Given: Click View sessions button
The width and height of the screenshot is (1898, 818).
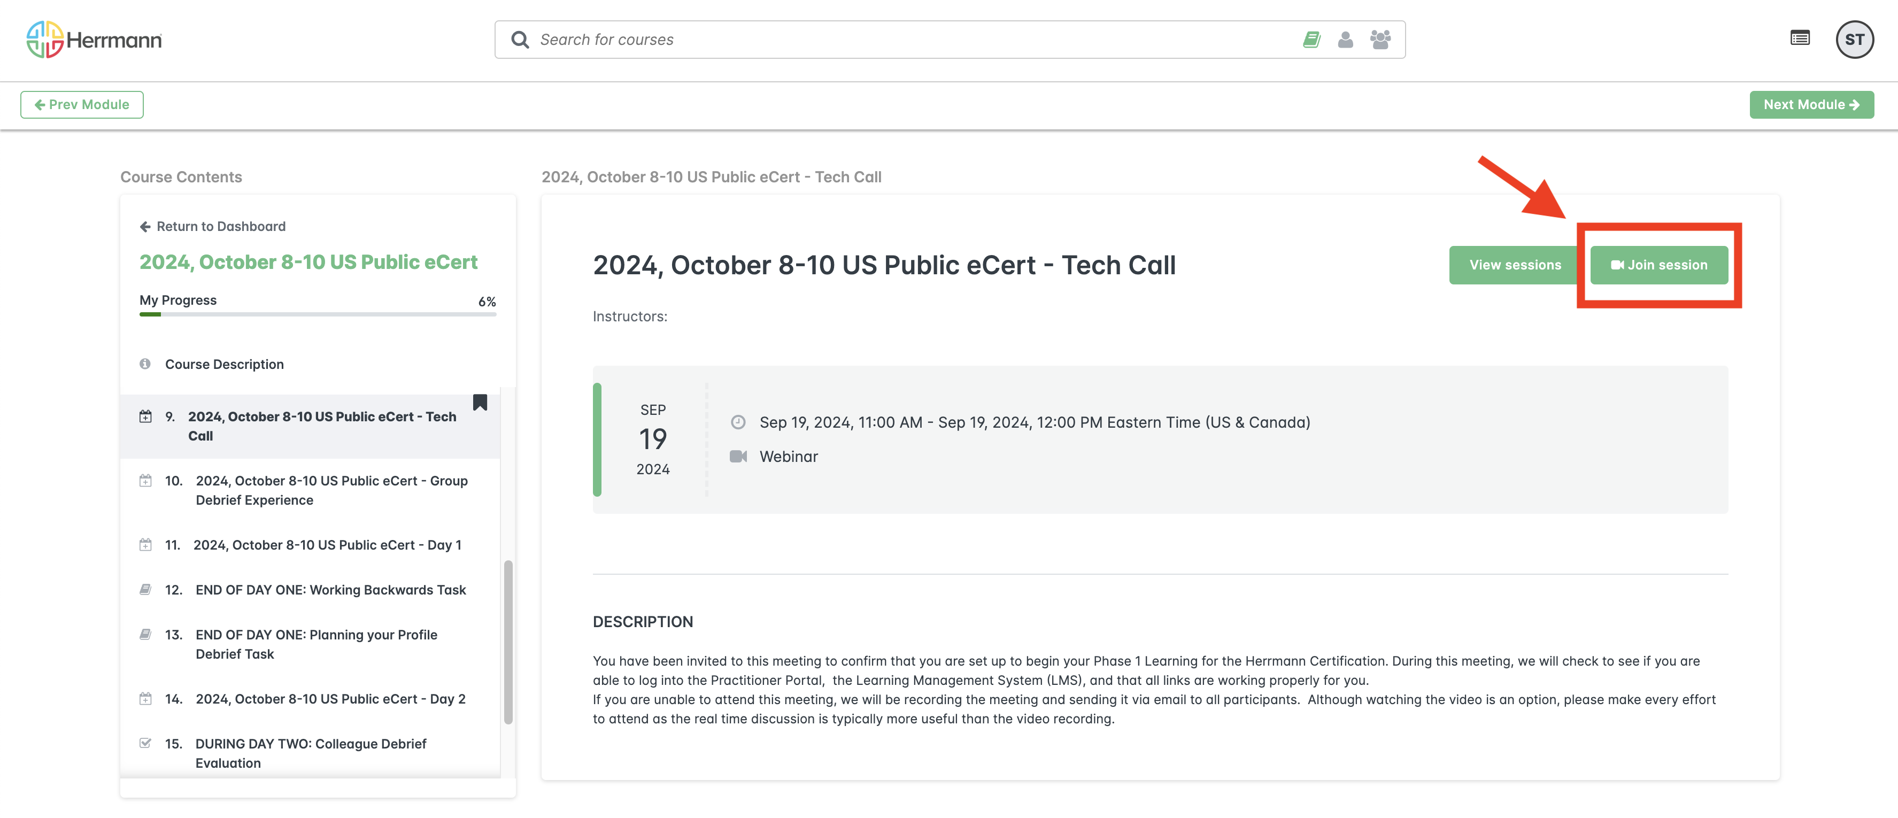Looking at the screenshot, I should pos(1515,265).
